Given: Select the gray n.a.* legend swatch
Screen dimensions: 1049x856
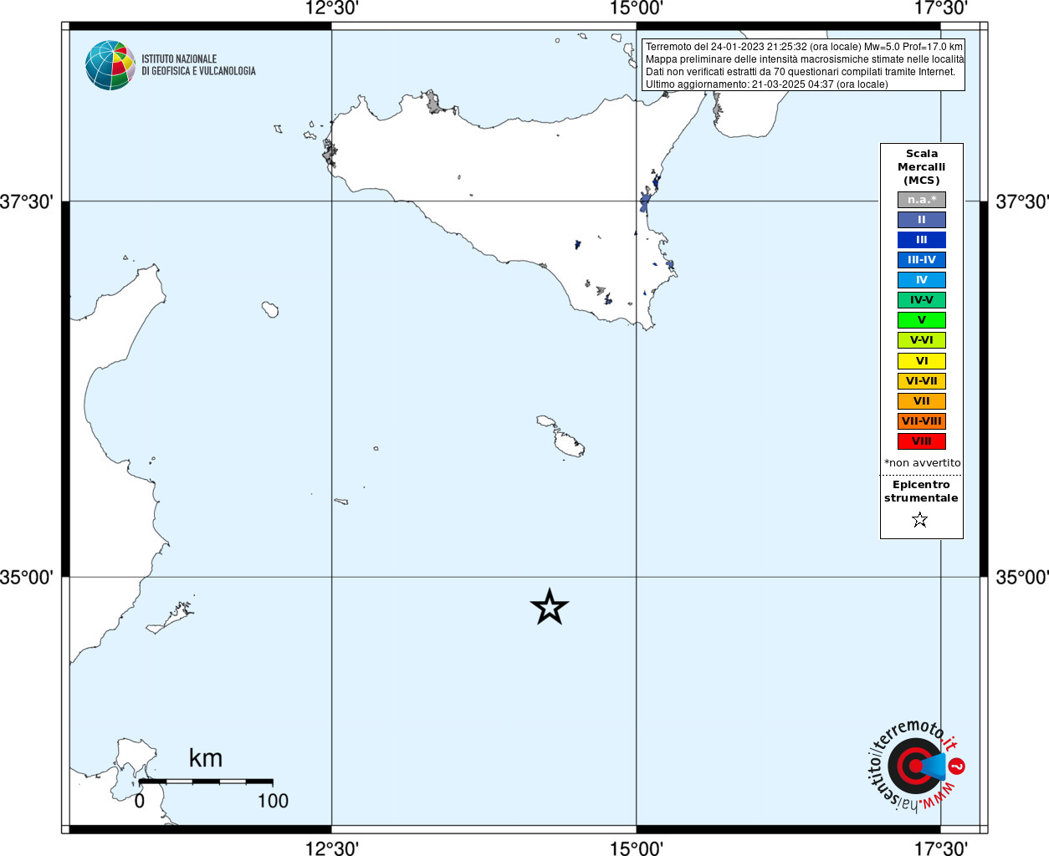Looking at the screenshot, I should click(922, 200).
